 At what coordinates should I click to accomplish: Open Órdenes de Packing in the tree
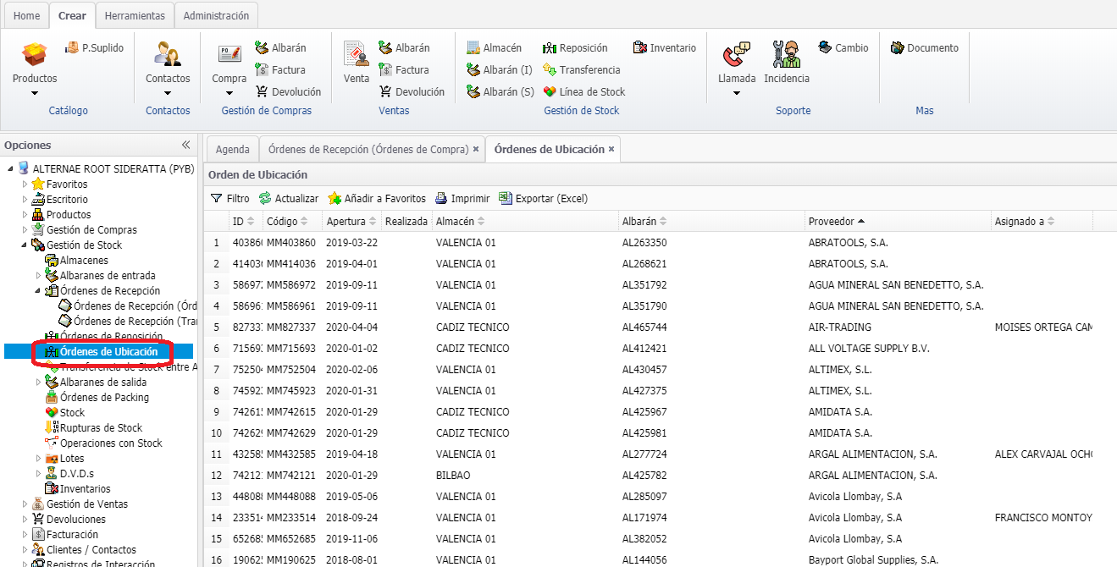[104, 398]
